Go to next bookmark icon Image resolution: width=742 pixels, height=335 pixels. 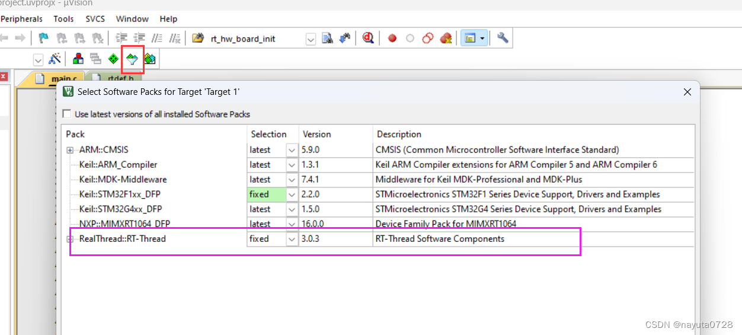79,39
